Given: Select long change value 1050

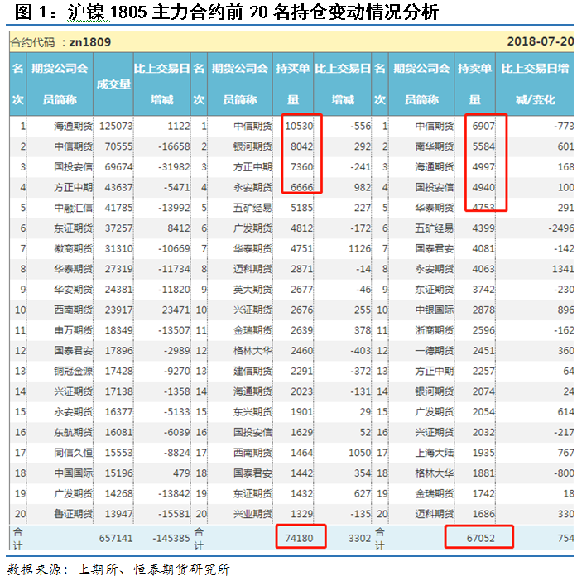Looking at the screenshot, I should 359,453.
